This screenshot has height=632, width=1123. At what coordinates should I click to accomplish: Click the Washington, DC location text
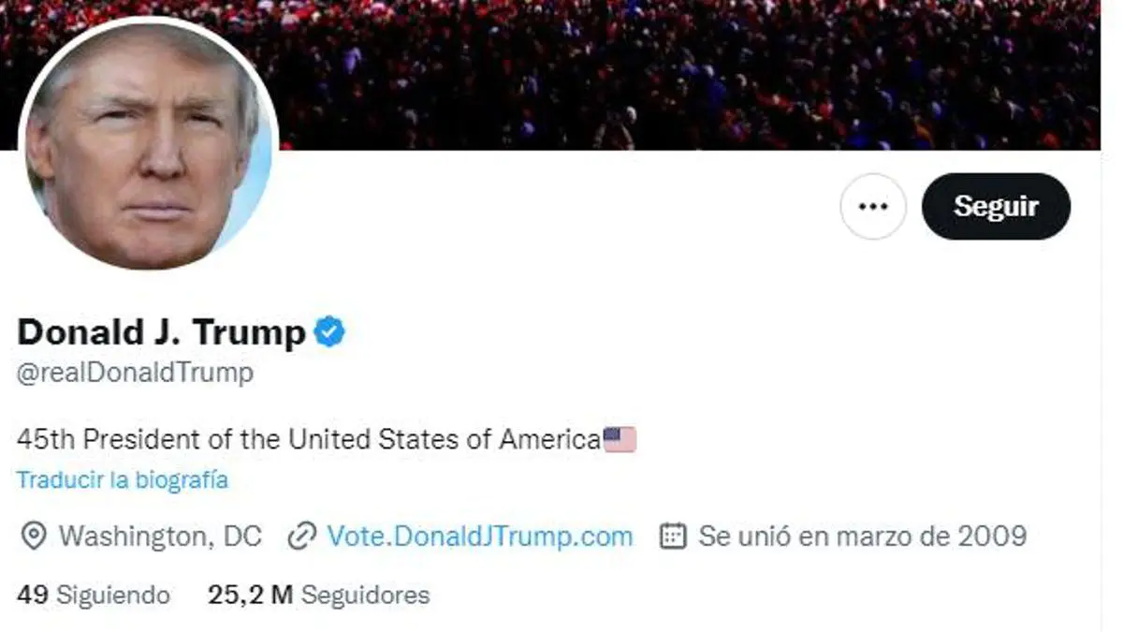click(160, 536)
